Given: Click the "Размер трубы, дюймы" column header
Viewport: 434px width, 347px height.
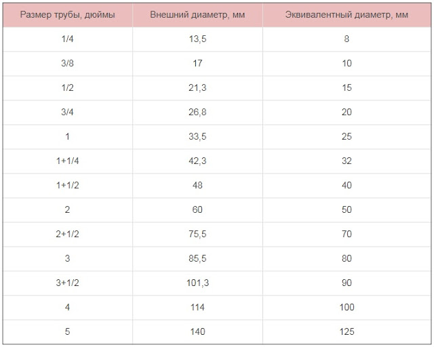Looking at the screenshot, I should pyautogui.click(x=68, y=15).
